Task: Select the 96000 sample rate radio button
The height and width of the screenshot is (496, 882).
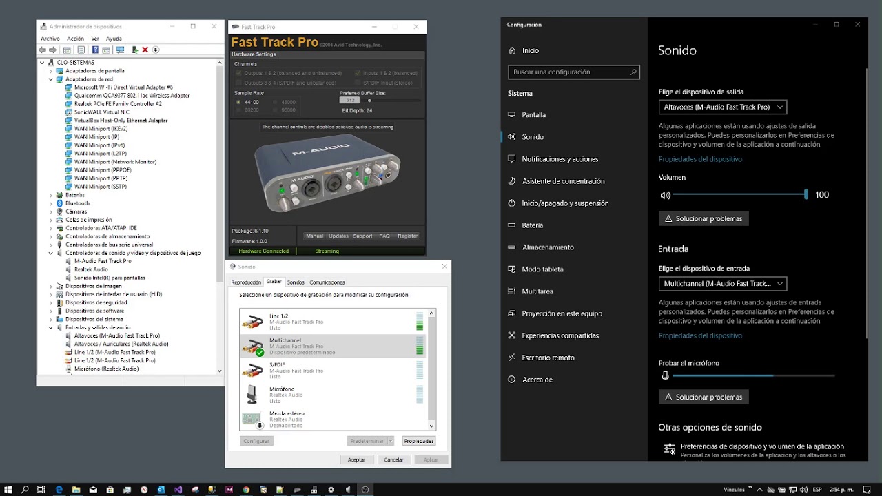Action: click(276, 110)
